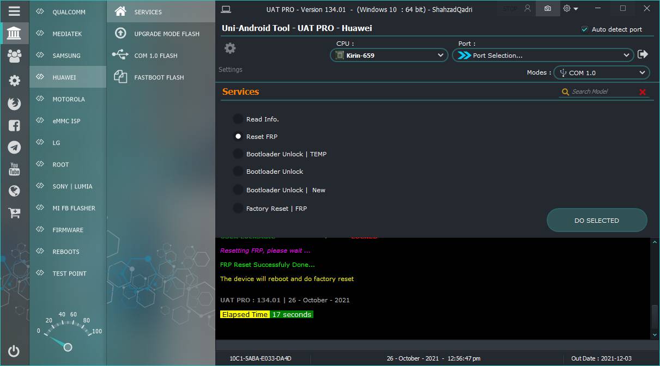660x366 pixels.
Task: Click the COM 1.0 Flash USB icon
Action: (x=120, y=55)
